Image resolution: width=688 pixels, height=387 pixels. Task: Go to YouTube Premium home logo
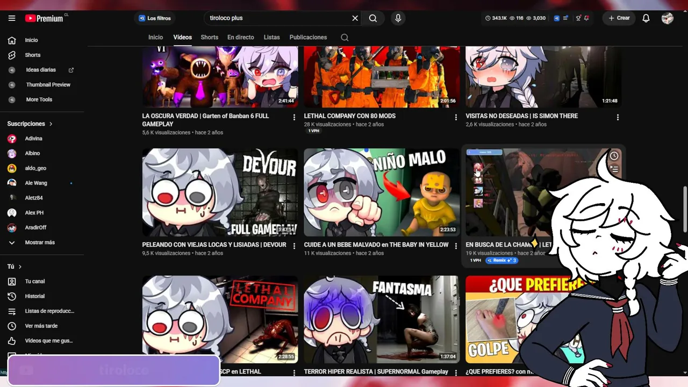[44, 18]
